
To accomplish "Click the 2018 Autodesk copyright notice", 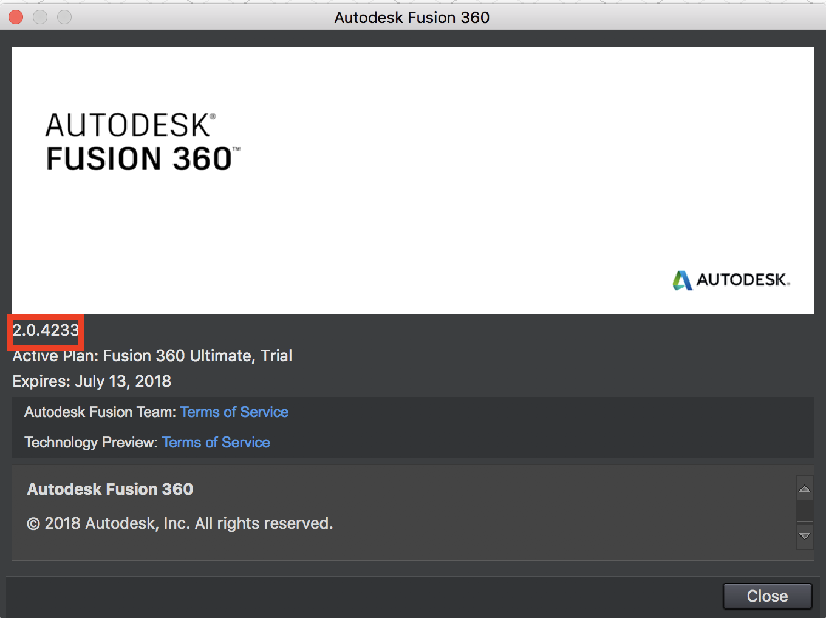I will pos(180,523).
